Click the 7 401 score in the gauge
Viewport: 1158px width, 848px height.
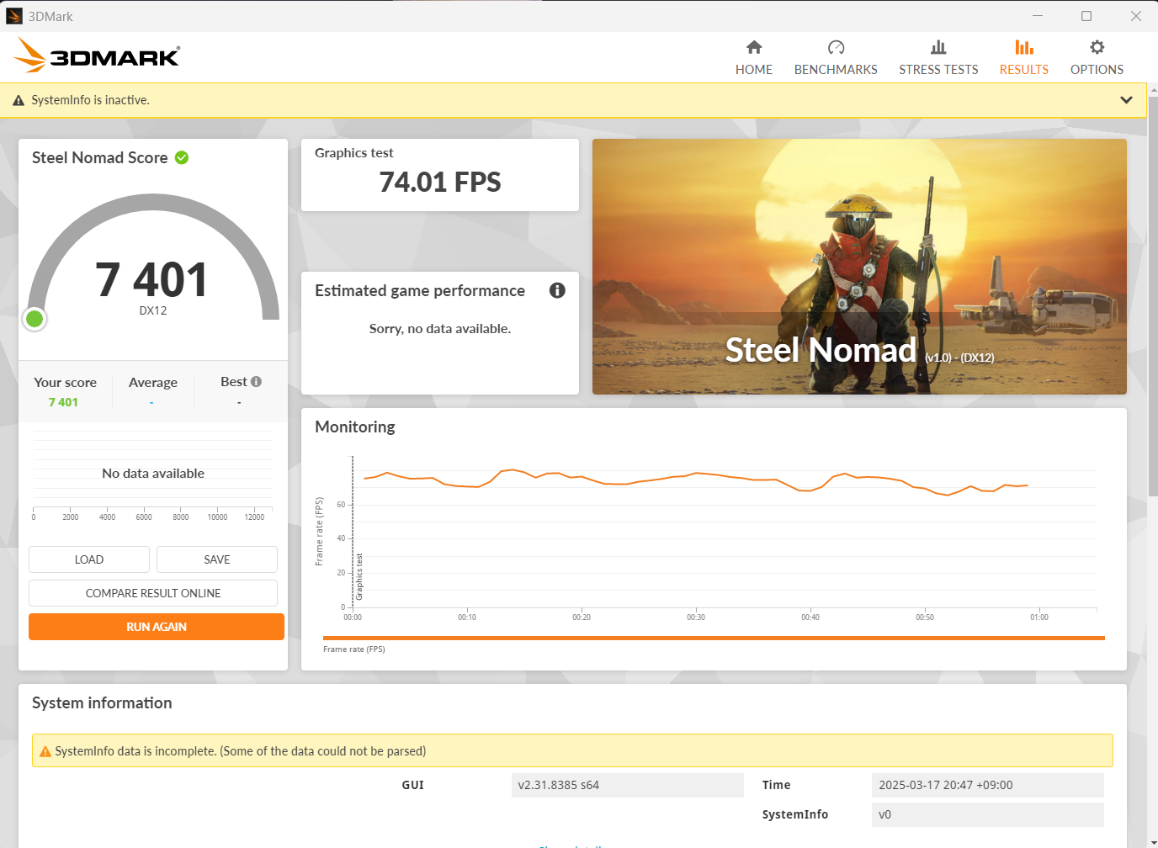tap(152, 279)
